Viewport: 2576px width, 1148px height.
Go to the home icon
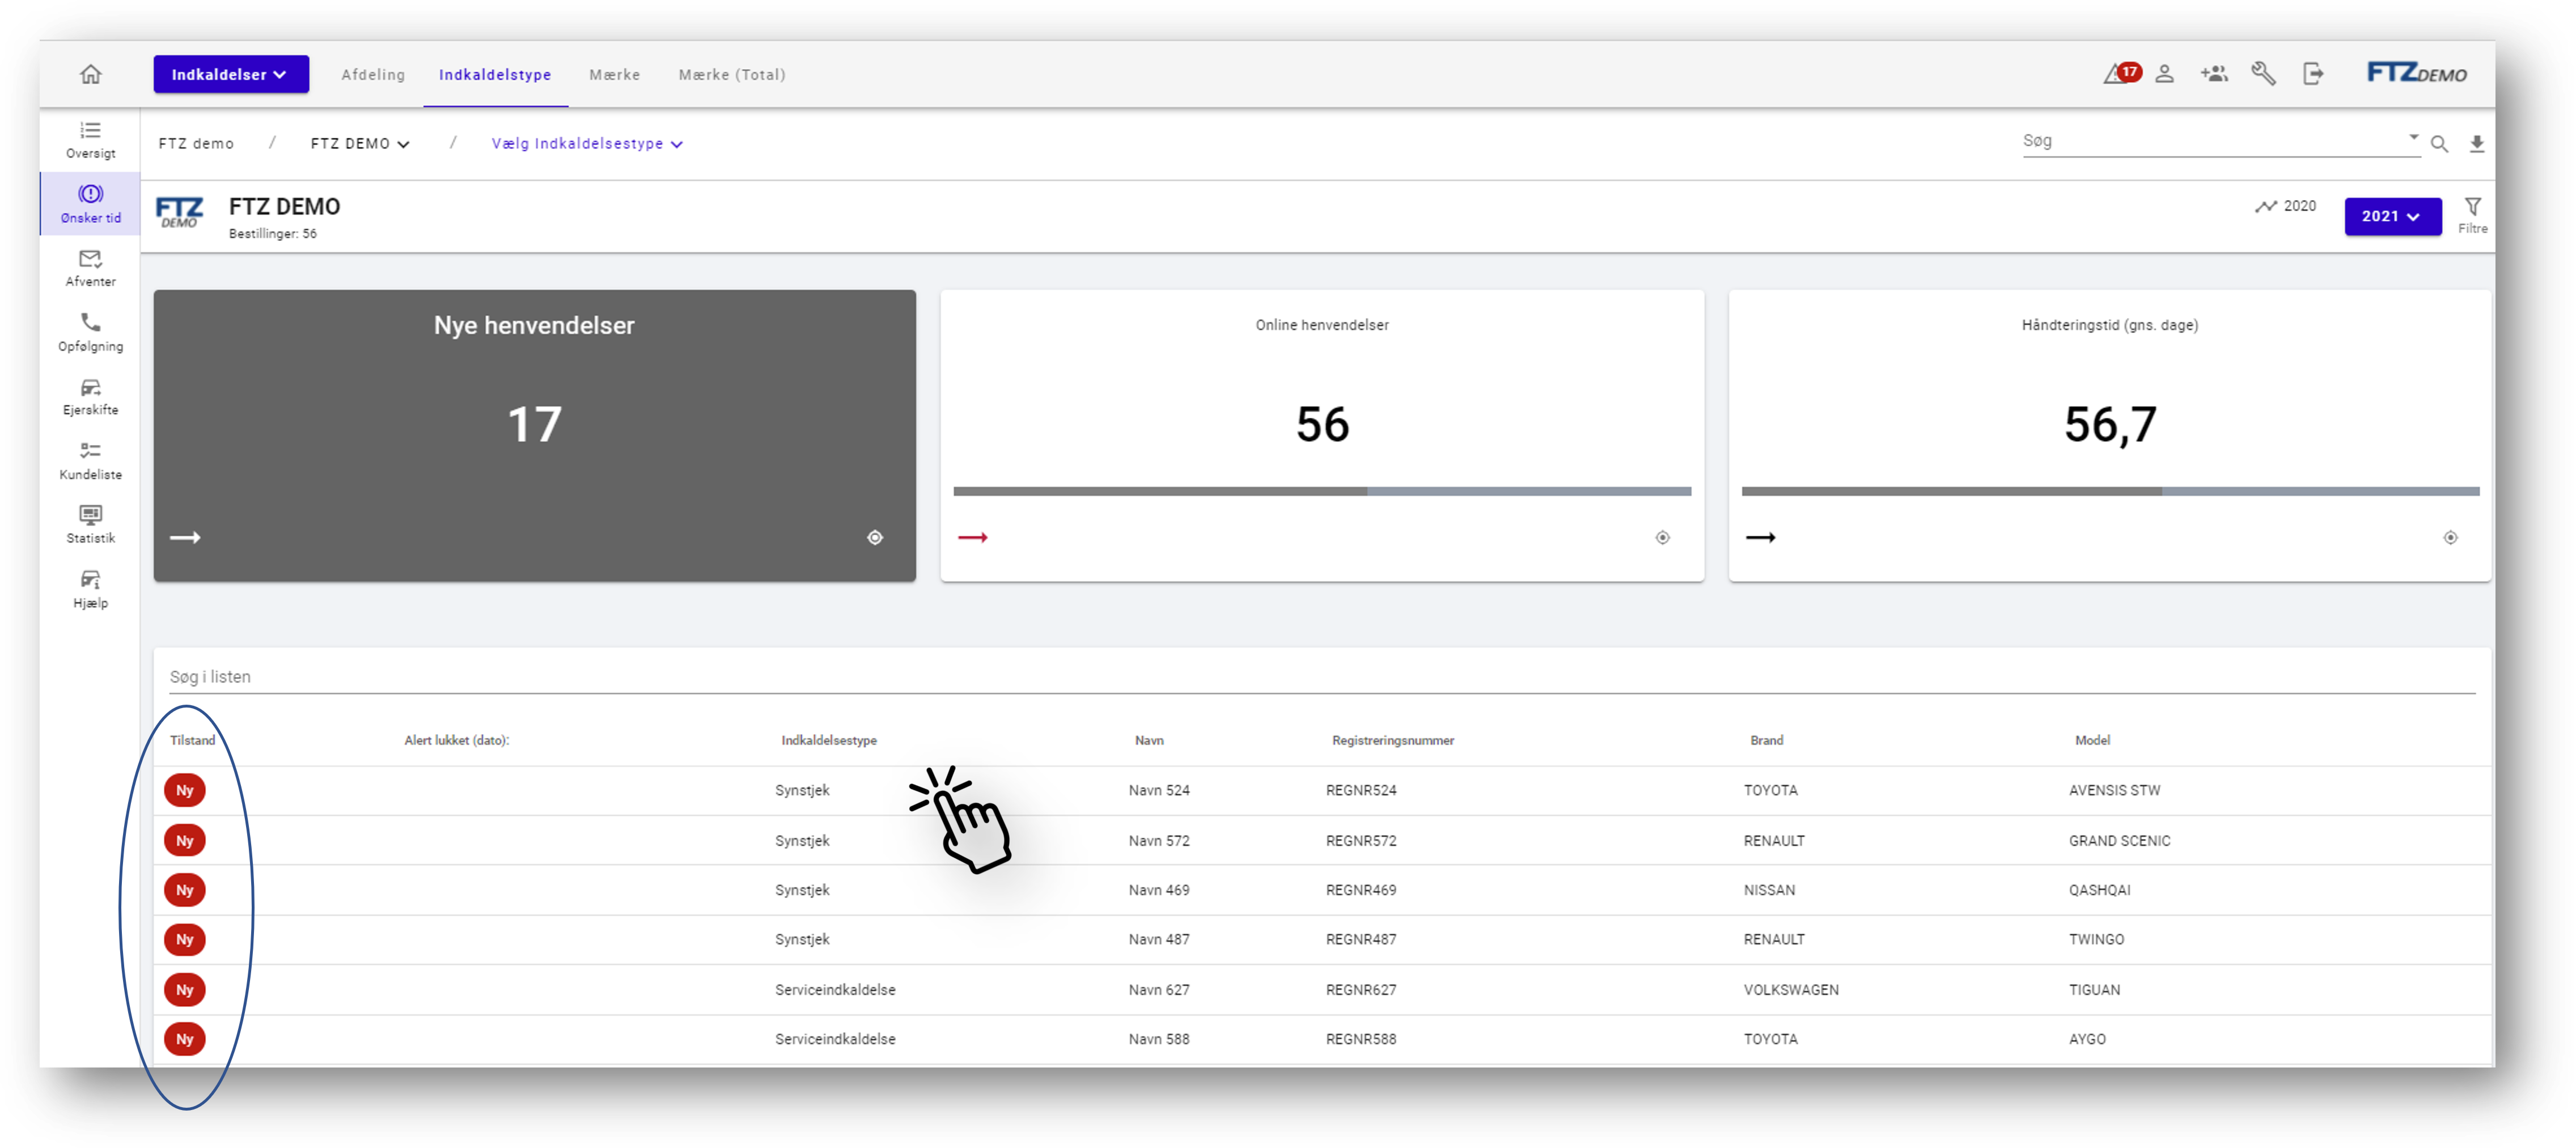[x=91, y=74]
